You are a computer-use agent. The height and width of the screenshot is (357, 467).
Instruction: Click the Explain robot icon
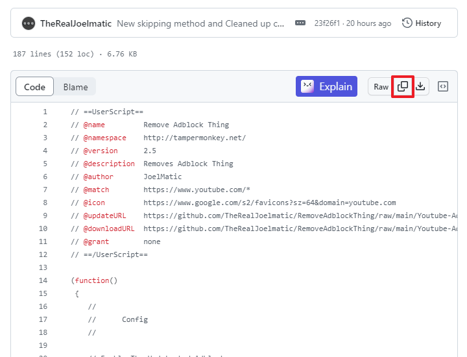point(307,86)
